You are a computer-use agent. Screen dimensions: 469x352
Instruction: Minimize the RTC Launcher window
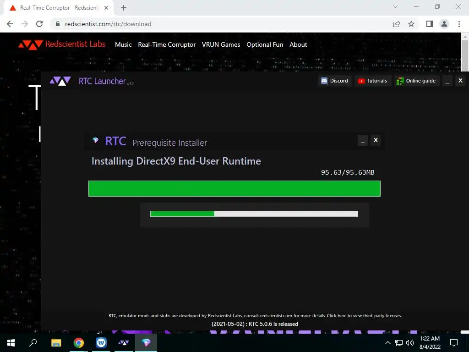pyautogui.click(x=447, y=81)
